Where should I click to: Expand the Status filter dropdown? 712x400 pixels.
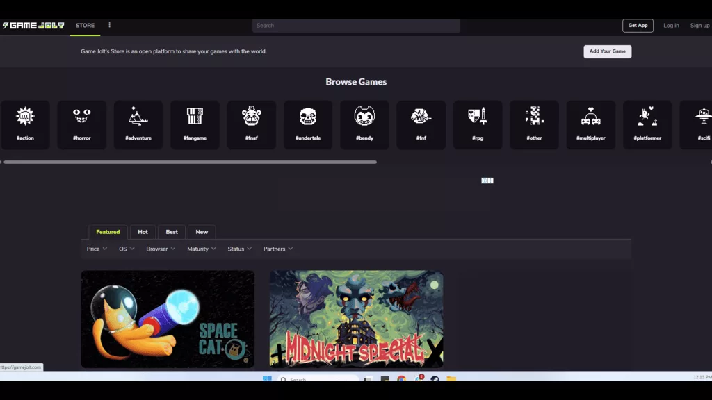(x=240, y=249)
